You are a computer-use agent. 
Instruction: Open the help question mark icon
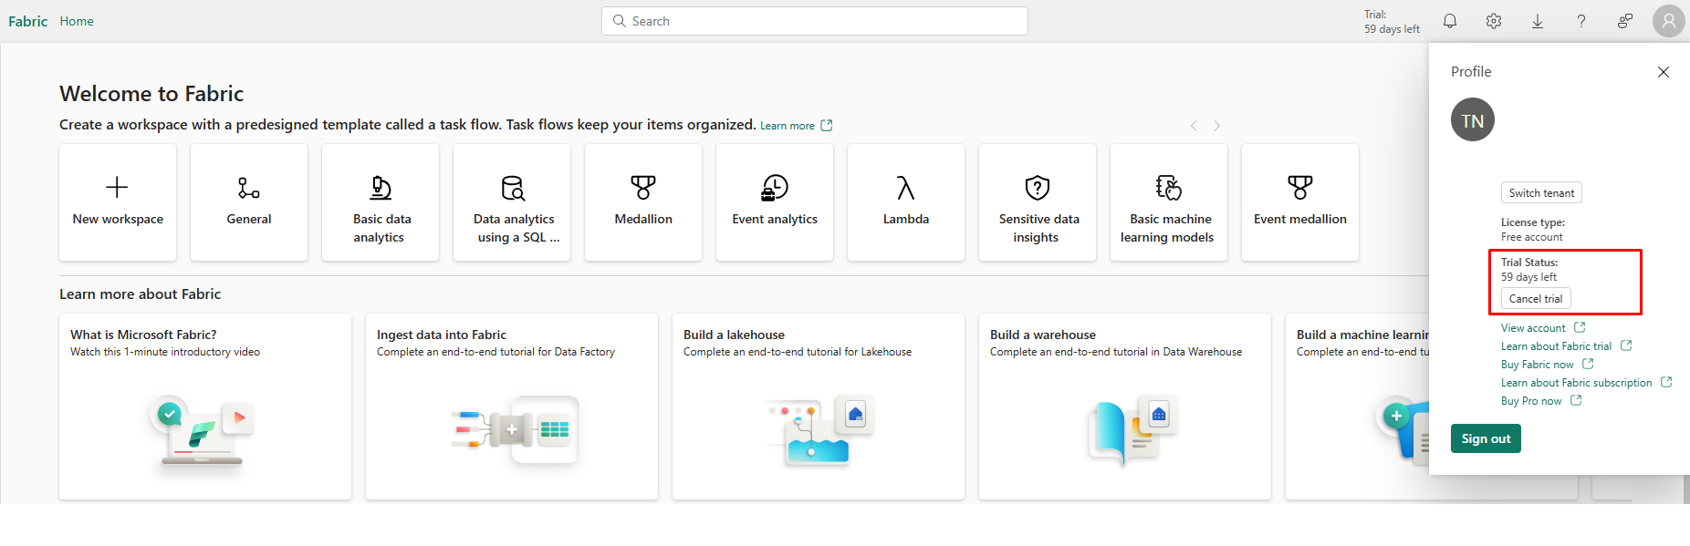[x=1581, y=21]
